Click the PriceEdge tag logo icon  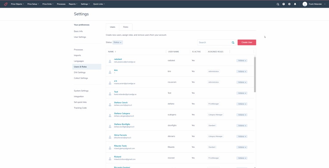click(x=6, y=4)
